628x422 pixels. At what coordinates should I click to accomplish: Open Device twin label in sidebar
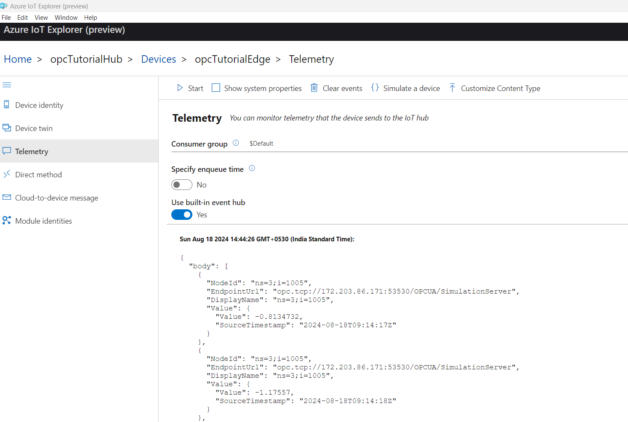pyautogui.click(x=34, y=128)
